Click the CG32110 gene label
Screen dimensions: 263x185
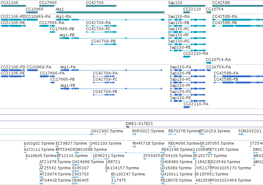192,9
